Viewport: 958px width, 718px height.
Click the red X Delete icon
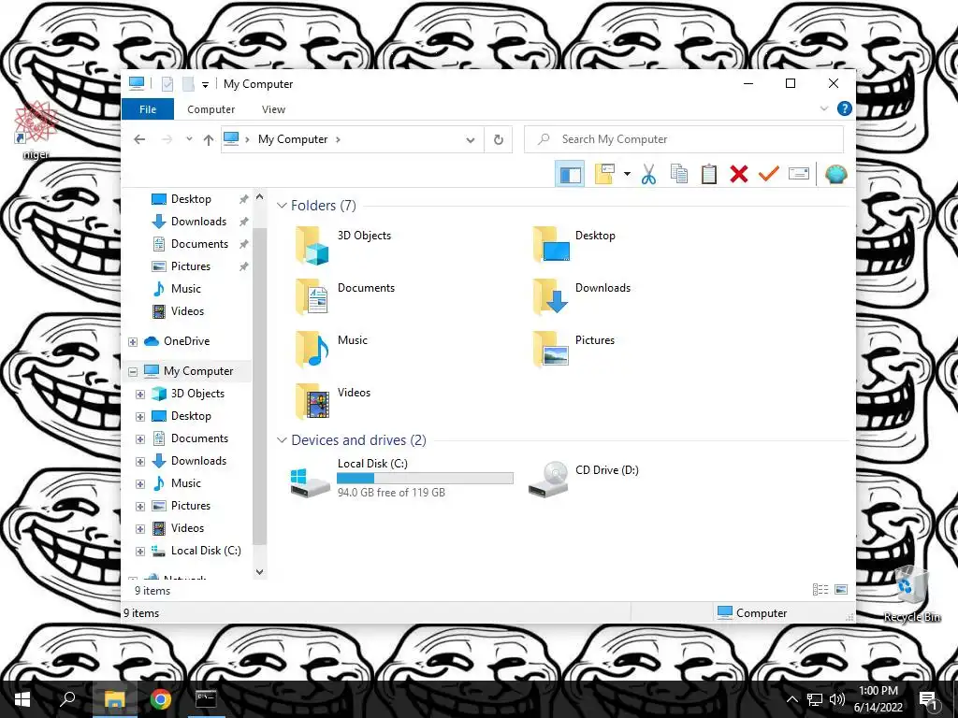(x=739, y=175)
